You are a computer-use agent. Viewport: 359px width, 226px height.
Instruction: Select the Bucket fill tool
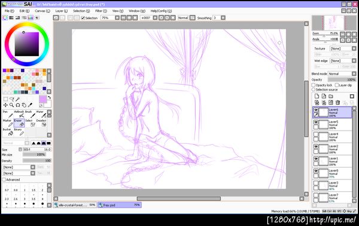point(8,132)
